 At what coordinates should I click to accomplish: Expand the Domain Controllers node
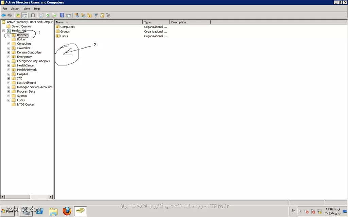(9, 53)
